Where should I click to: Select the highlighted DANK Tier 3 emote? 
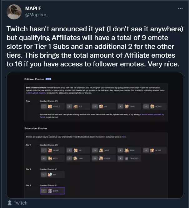[52, 190]
